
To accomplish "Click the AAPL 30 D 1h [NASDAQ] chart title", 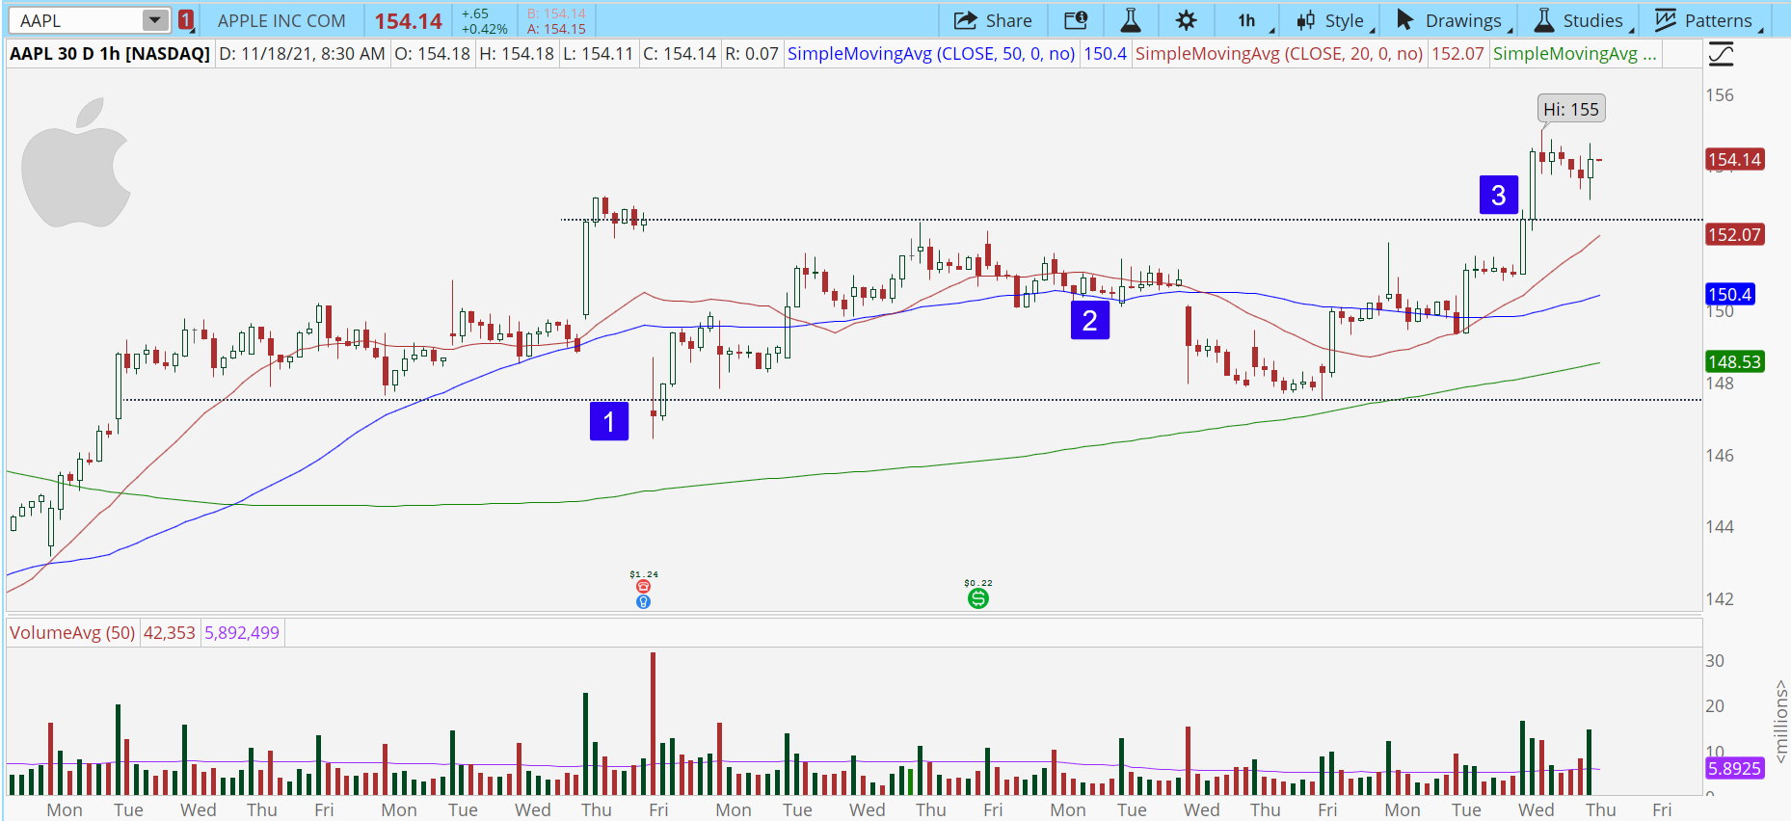I will 110,54.
